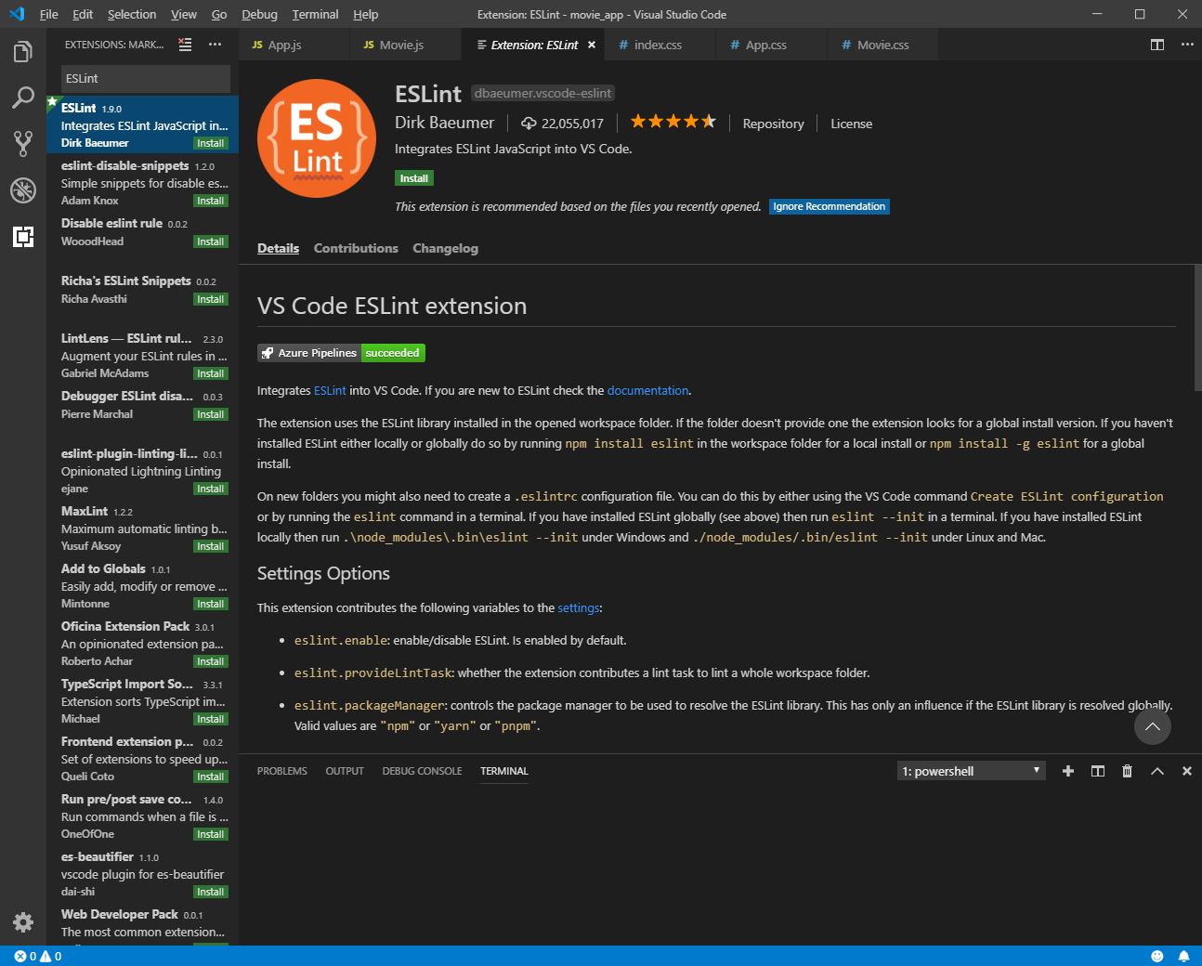Open the Edit menu
This screenshot has height=966, width=1202.
83,14
